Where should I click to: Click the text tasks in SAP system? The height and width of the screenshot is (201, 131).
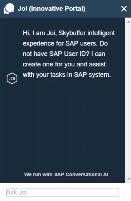click(81, 75)
